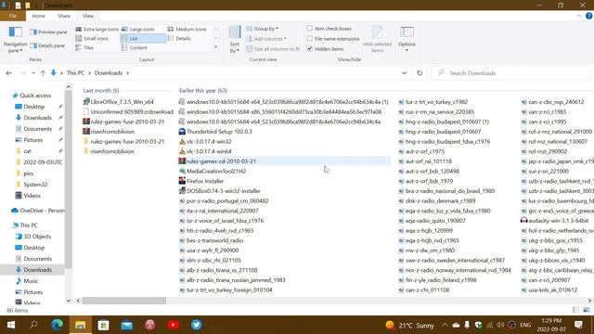This screenshot has height=334, width=594.
Task: Click the horizontal scrollbar thumb
Action: pos(124,301)
